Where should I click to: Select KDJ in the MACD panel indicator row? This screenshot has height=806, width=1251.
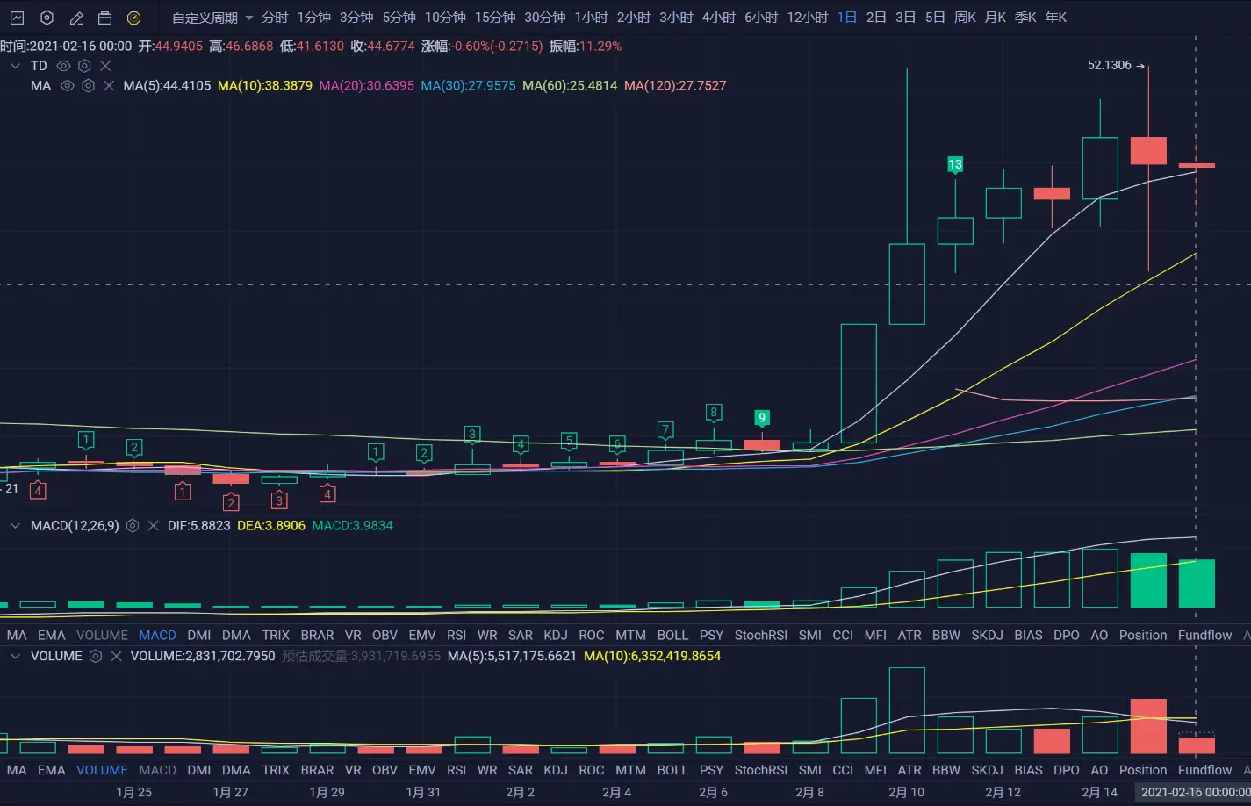click(556, 635)
